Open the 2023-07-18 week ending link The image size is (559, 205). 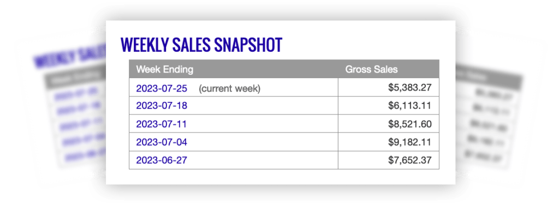pos(162,106)
